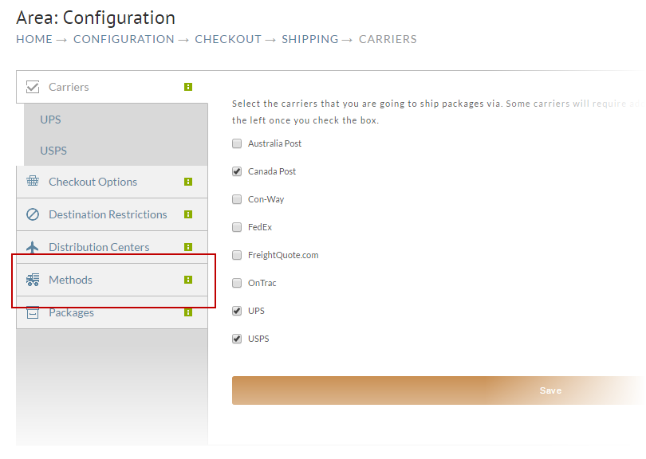Open SHIPPING breadcrumb link

click(x=309, y=39)
